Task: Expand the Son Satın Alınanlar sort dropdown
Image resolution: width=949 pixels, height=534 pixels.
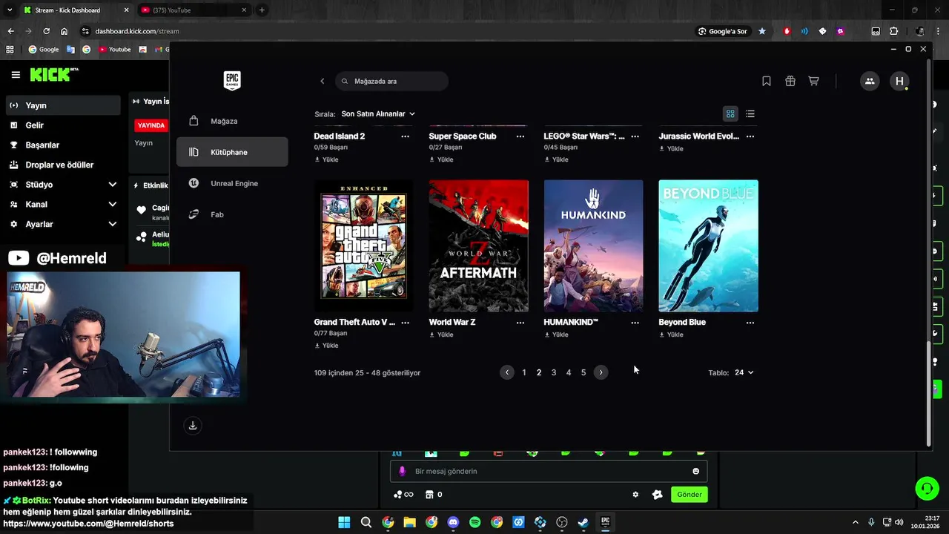Action: [377, 113]
